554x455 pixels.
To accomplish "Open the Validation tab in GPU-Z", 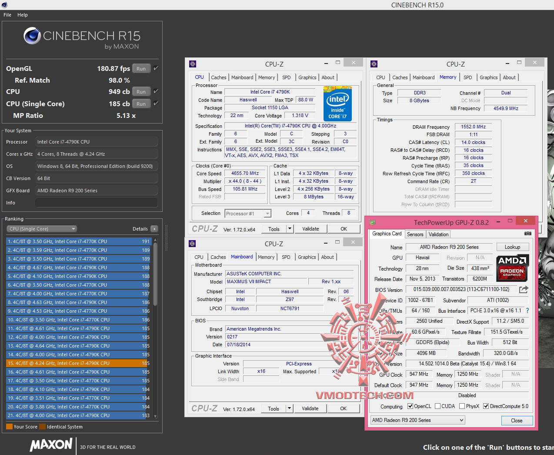I will 438,234.
